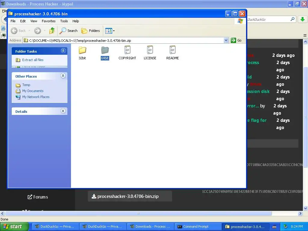Open the File menu in Explorer
The width and height of the screenshot is (308, 231).
pos(13,21)
